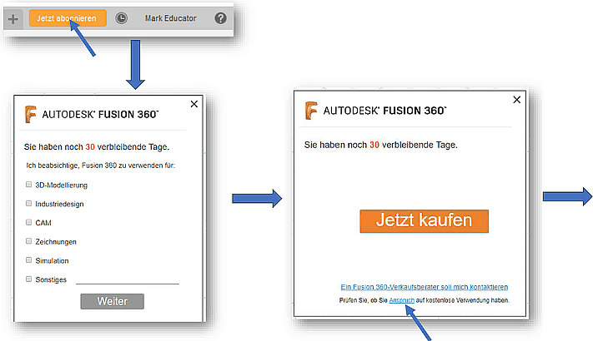Image resolution: width=593 pixels, height=341 pixels.
Task: Close the survey dialog with the X
Action: [x=194, y=104]
